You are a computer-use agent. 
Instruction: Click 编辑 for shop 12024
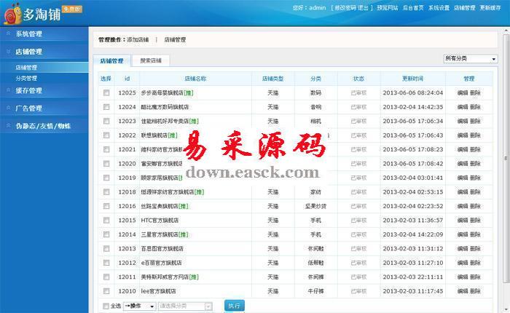click(463, 107)
